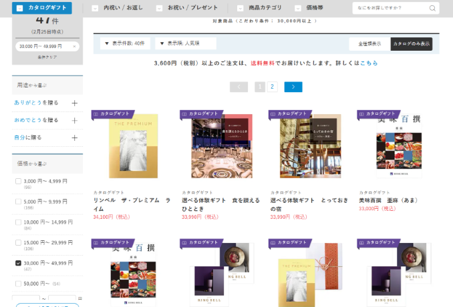Click the search text input field

[391, 9]
